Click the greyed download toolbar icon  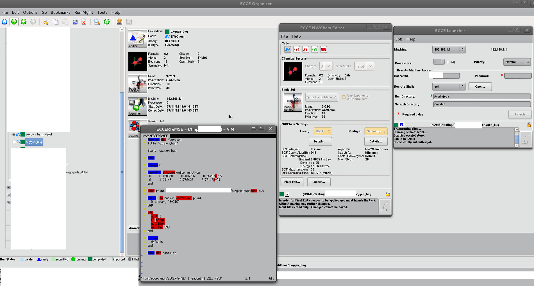coord(129,22)
